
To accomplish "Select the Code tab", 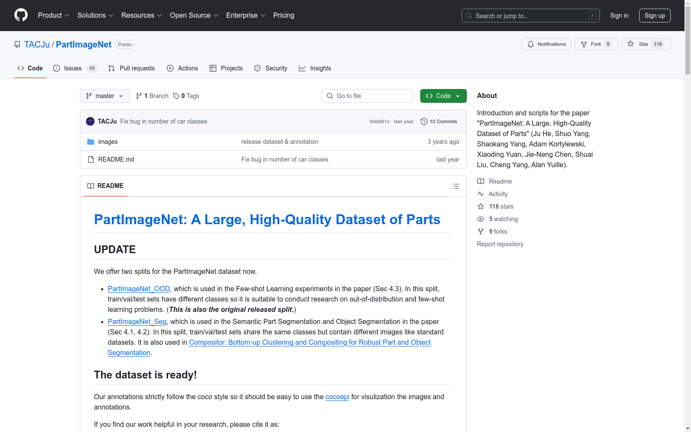I will point(30,68).
